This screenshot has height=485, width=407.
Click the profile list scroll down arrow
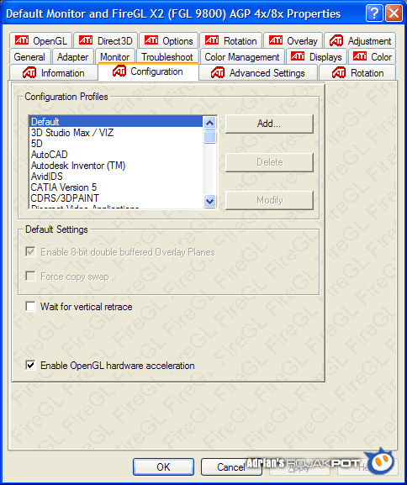tap(210, 202)
